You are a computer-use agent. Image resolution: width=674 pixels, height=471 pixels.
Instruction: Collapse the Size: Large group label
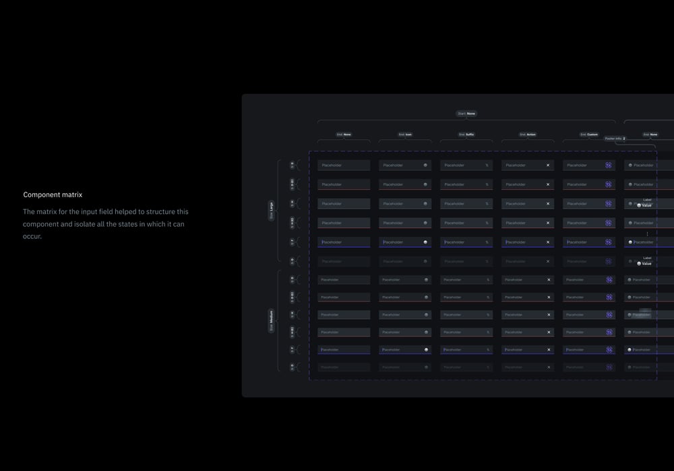[271, 205]
